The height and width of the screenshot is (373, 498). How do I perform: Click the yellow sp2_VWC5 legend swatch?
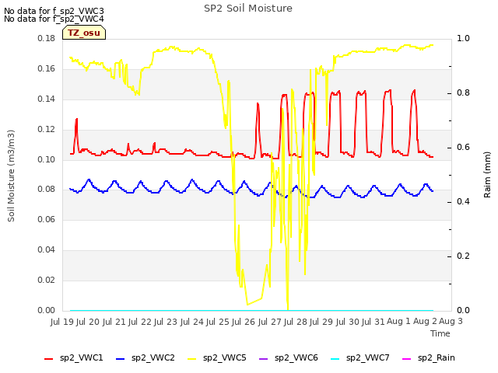tap(192, 359)
